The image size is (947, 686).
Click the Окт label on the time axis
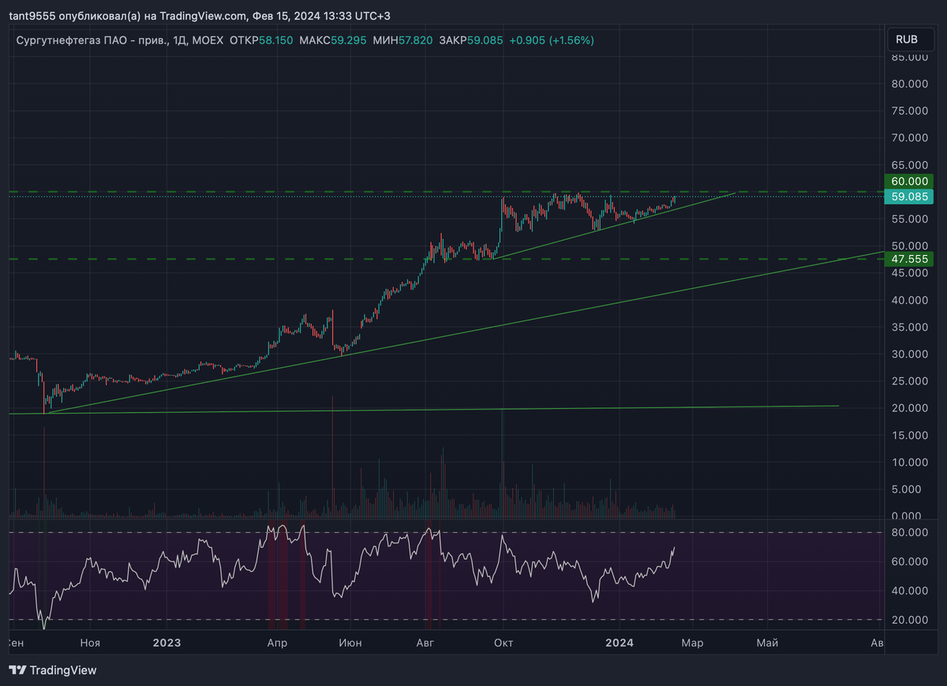[503, 643]
